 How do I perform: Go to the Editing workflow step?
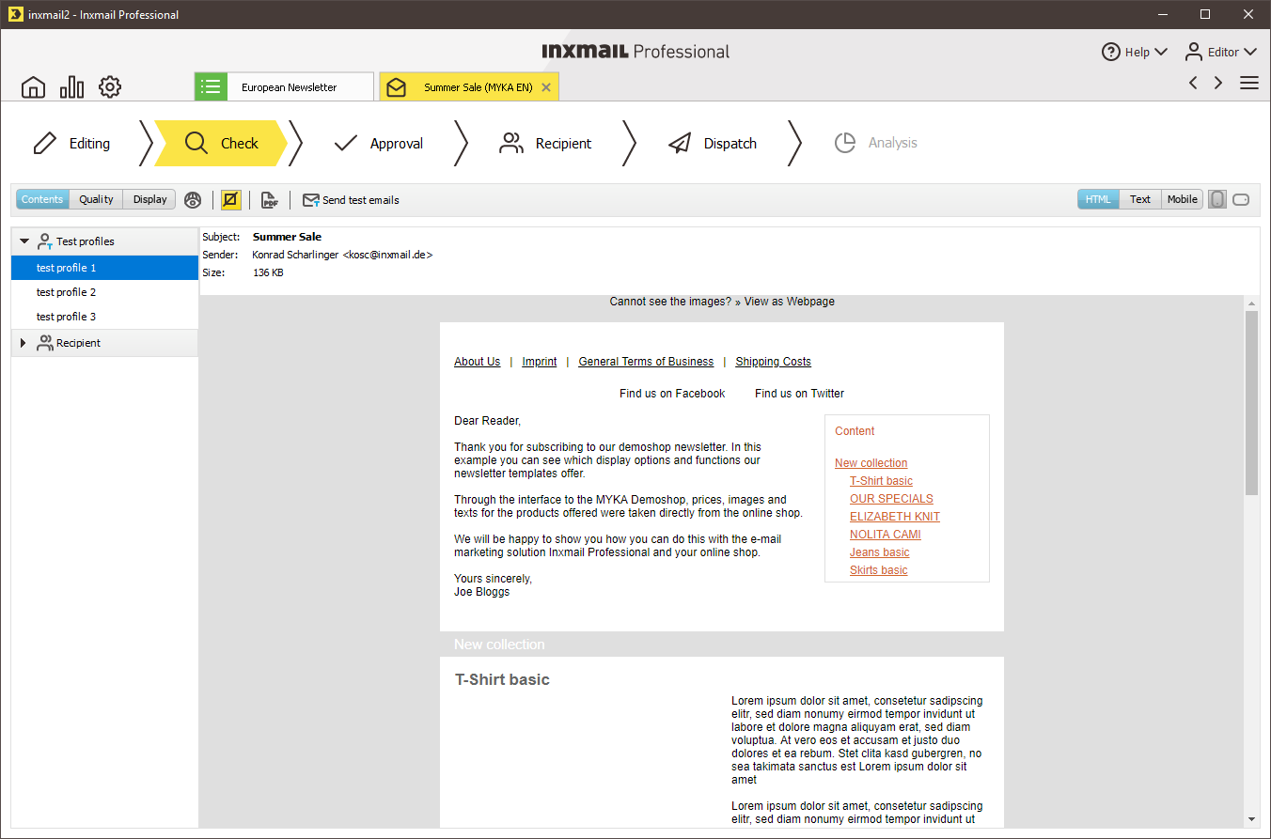click(x=73, y=143)
